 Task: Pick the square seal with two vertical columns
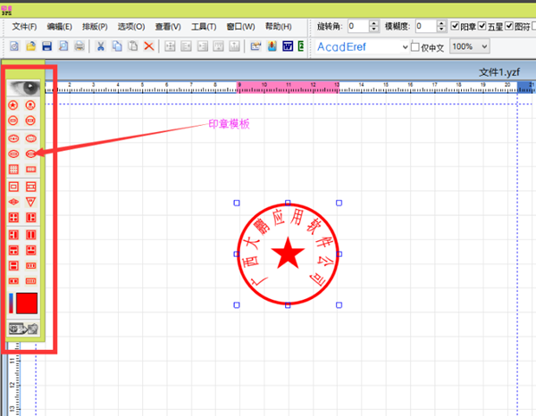[x=30, y=235]
